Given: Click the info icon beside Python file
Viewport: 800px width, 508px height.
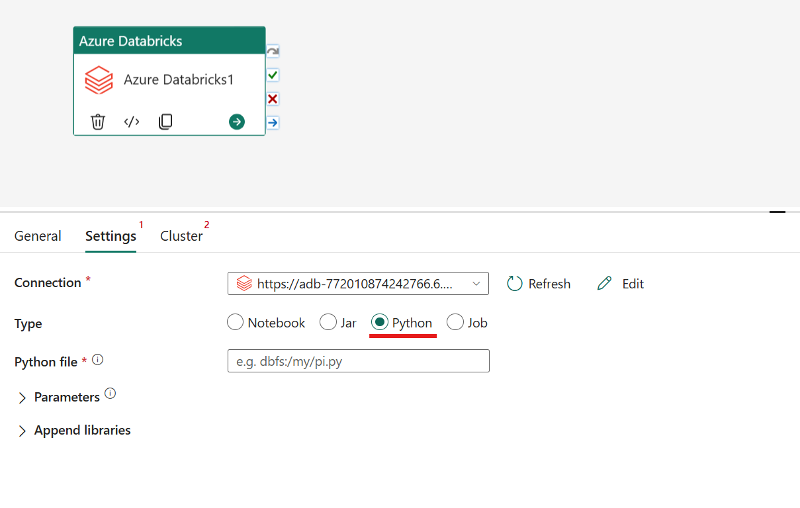Looking at the screenshot, I should pos(97,359).
